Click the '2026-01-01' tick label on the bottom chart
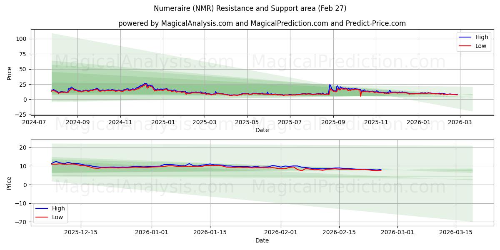The height and width of the screenshot is (250, 500). 152,233
